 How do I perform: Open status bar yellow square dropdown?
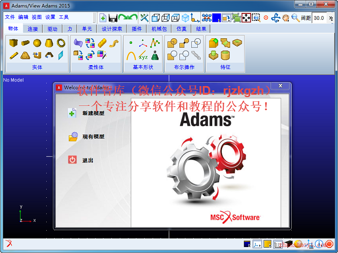tap(267, 244)
